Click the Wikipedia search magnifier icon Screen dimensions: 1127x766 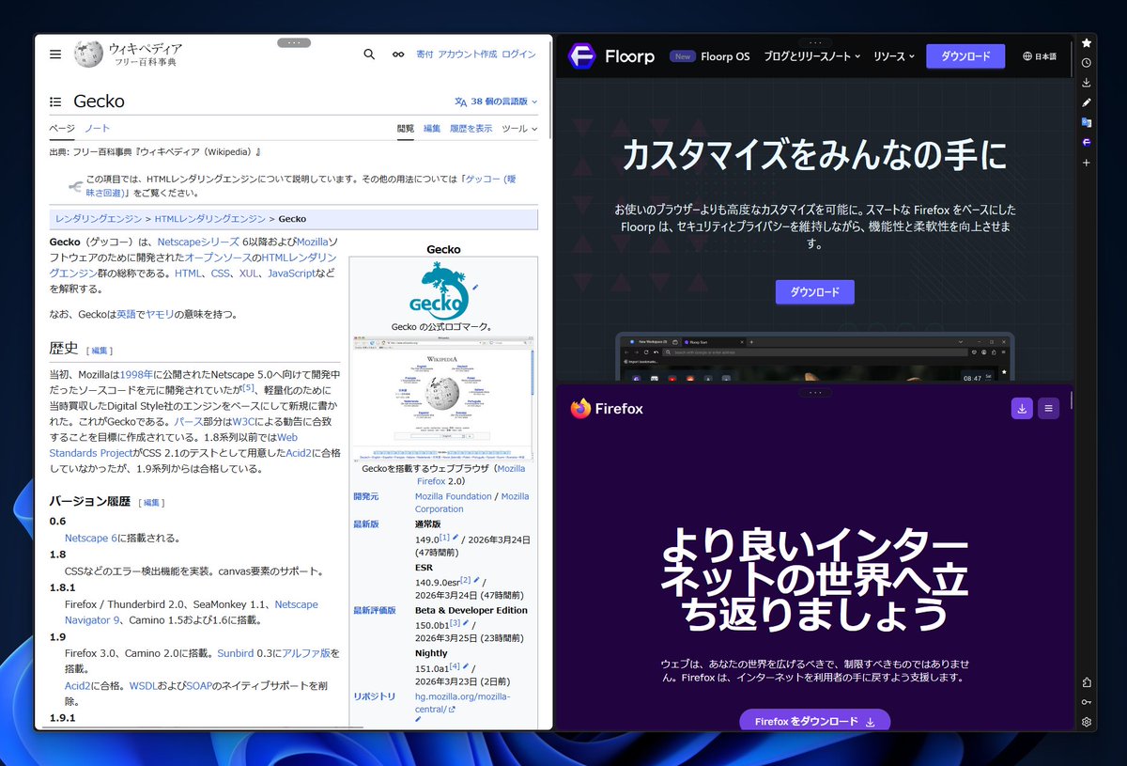click(369, 55)
